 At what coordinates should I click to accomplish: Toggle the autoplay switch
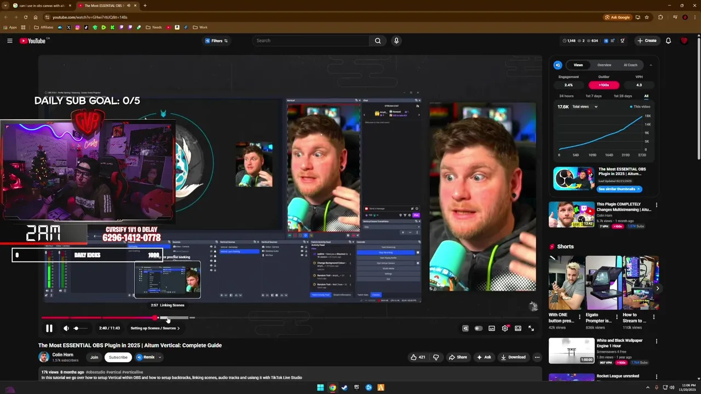pyautogui.click(x=479, y=328)
